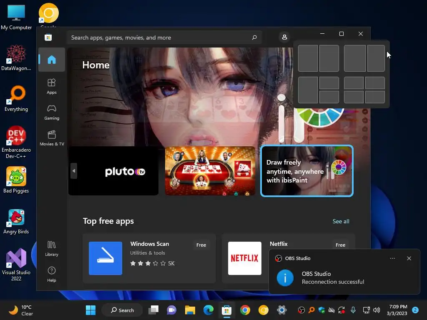This screenshot has height=320, width=427.
Task: Open the volume speaker tray icon
Action: click(x=377, y=310)
